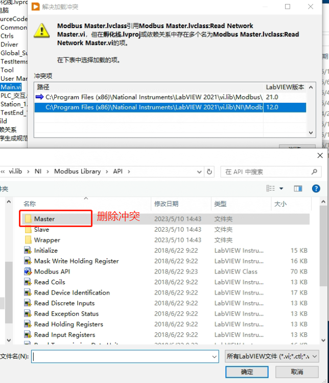This screenshot has height=383, width=329.
Task: Select the Slave folder name
Action: pyautogui.click(x=41, y=230)
